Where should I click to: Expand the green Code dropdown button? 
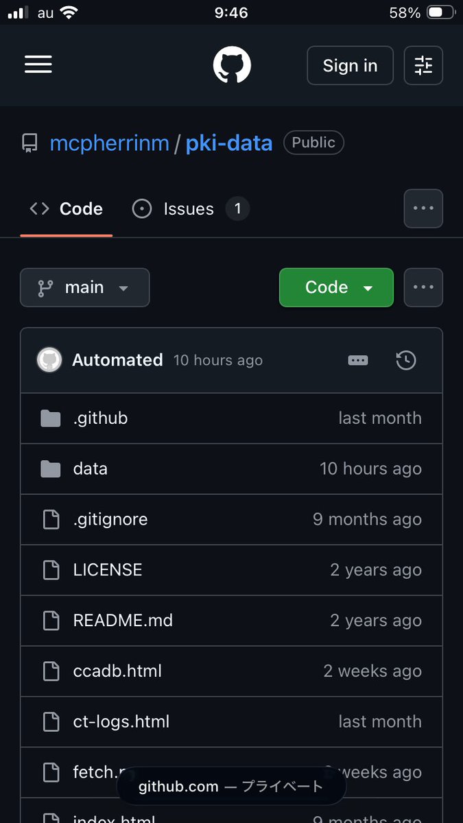tap(336, 287)
